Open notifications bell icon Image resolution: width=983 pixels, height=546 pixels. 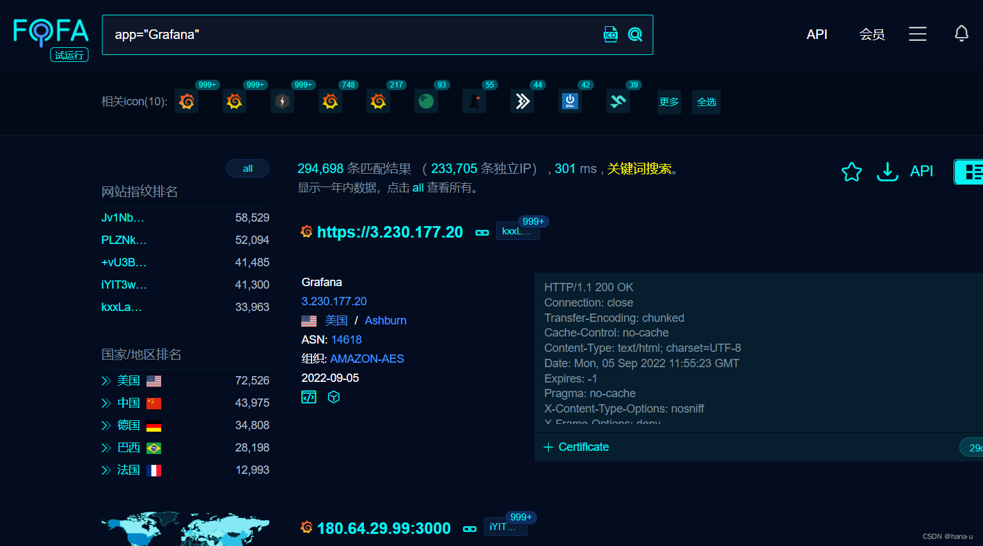coord(961,33)
